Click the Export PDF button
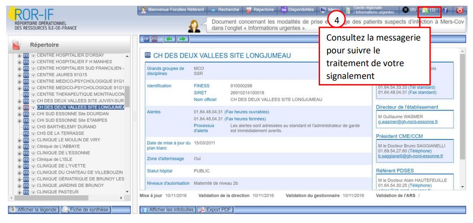 click(x=214, y=209)
